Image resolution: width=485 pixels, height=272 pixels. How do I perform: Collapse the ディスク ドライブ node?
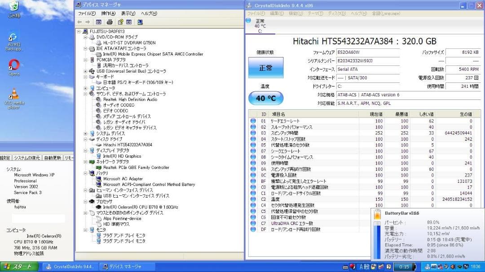tap(85, 139)
